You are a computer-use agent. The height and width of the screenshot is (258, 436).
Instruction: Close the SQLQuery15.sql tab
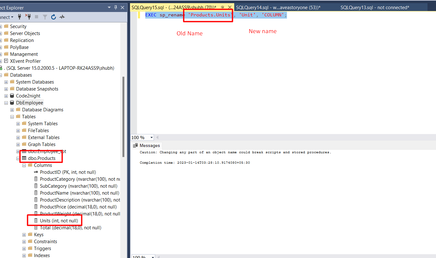coord(229,7)
